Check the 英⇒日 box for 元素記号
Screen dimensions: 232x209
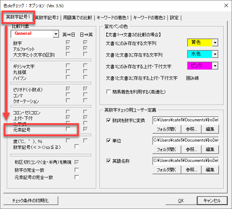pos(68,129)
